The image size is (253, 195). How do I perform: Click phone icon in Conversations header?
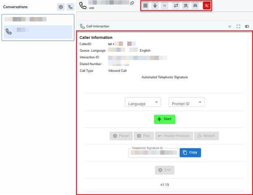70,7
